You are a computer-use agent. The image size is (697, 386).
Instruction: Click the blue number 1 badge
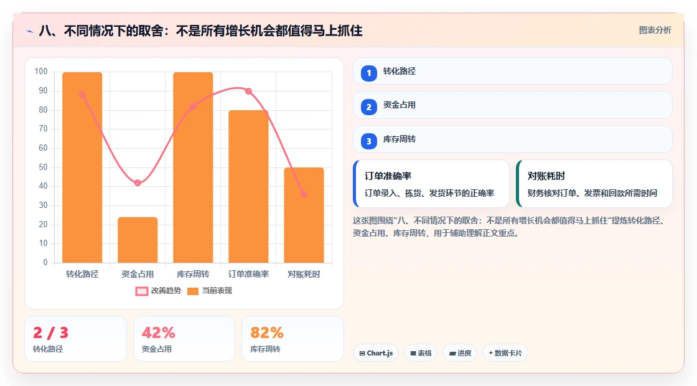point(369,73)
